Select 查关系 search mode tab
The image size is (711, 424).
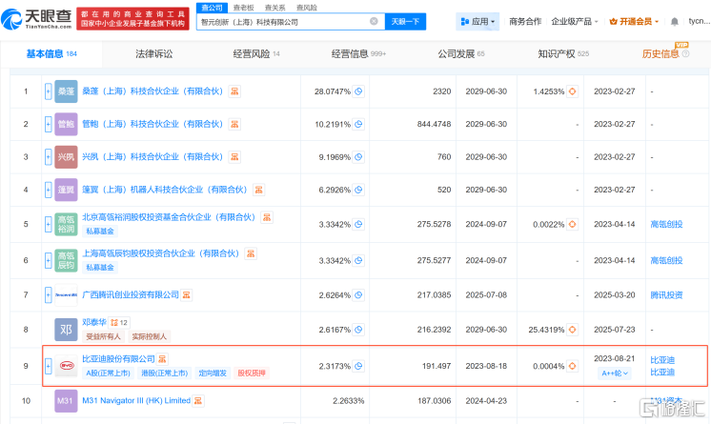pyautogui.click(x=275, y=8)
